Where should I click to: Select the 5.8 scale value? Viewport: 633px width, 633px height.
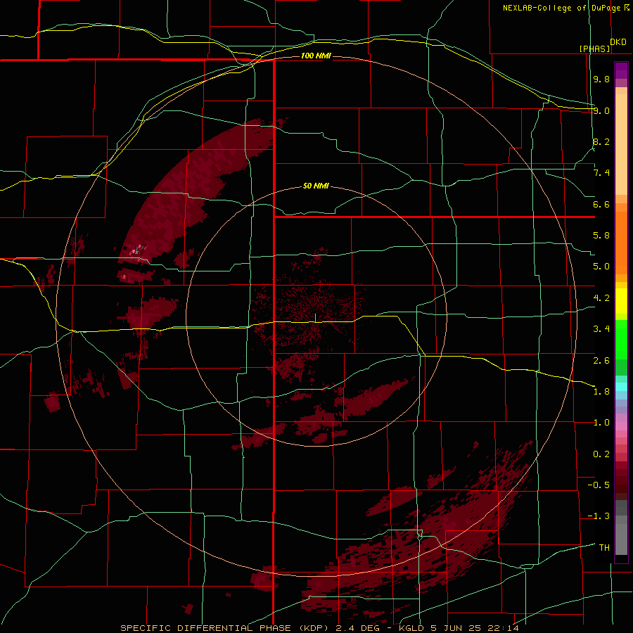(x=601, y=236)
